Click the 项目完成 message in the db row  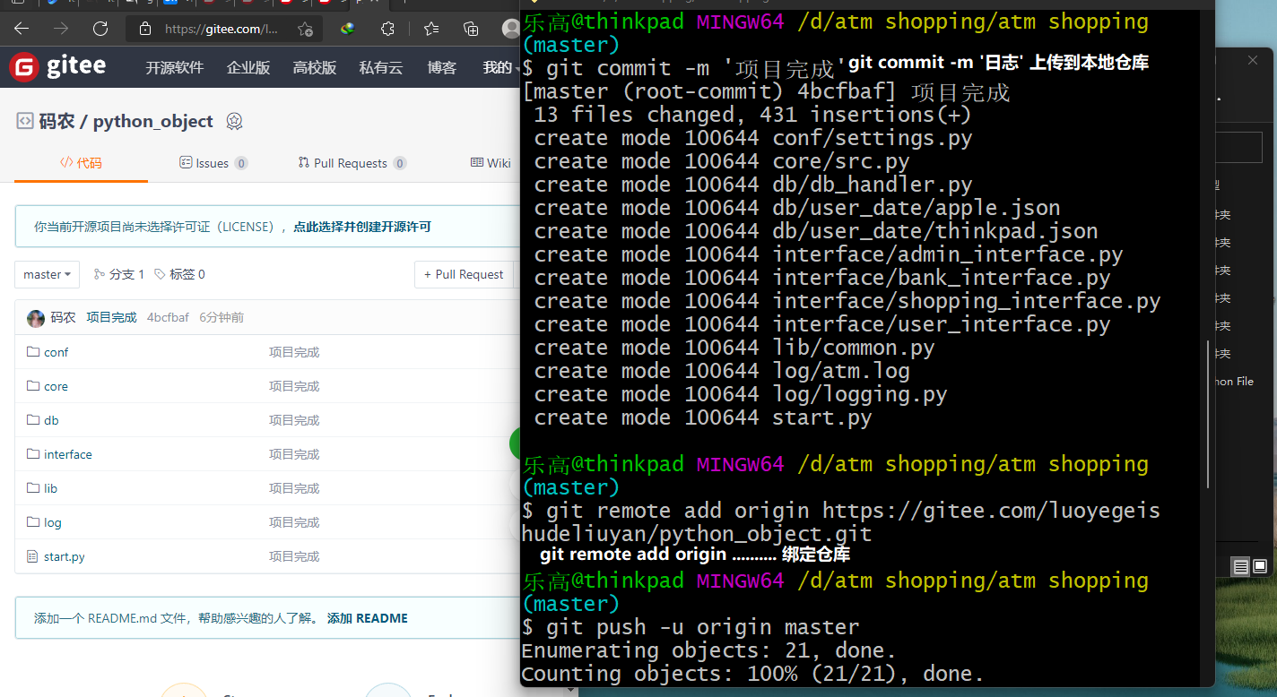tap(294, 420)
